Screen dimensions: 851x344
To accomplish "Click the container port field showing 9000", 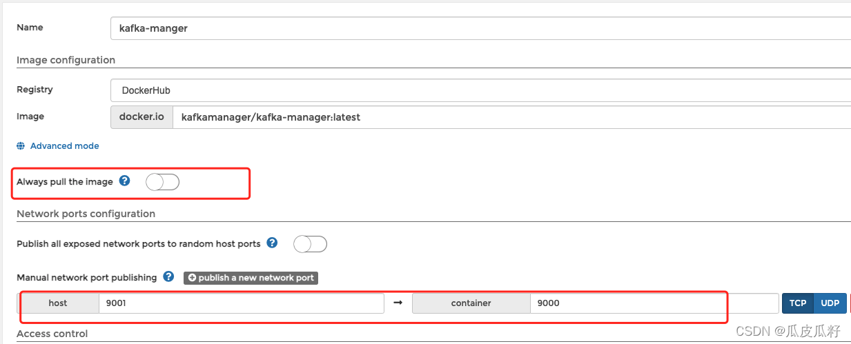I will pyautogui.click(x=654, y=303).
